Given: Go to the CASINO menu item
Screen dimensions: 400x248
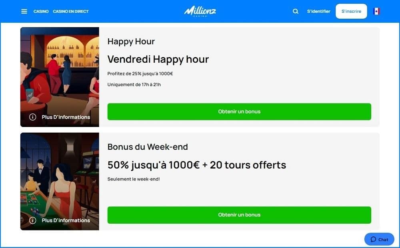Looking at the screenshot, I should click(x=41, y=12).
